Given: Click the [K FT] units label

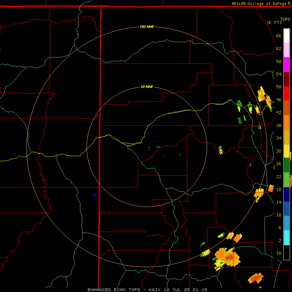Looking at the screenshot, I should click(274, 22).
